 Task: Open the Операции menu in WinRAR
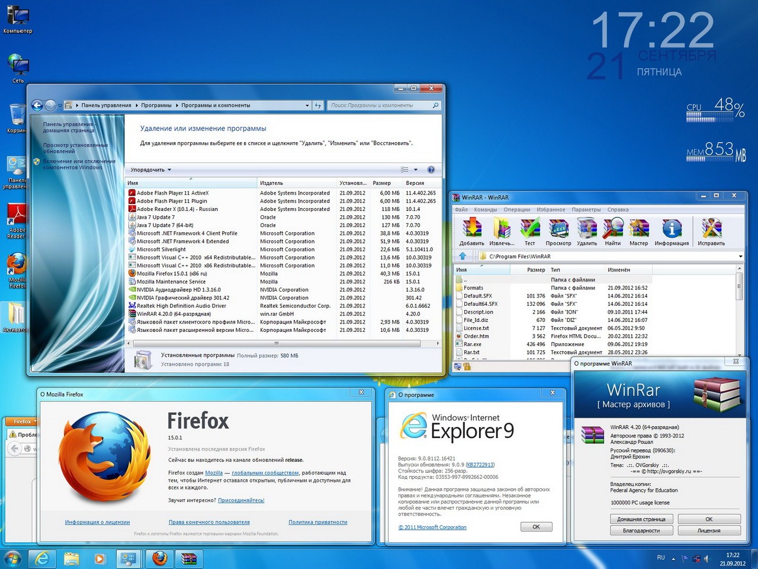(x=517, y=209)
